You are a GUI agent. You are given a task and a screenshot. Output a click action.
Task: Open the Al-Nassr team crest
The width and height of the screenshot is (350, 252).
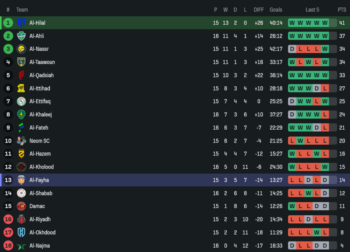point(21,49)
